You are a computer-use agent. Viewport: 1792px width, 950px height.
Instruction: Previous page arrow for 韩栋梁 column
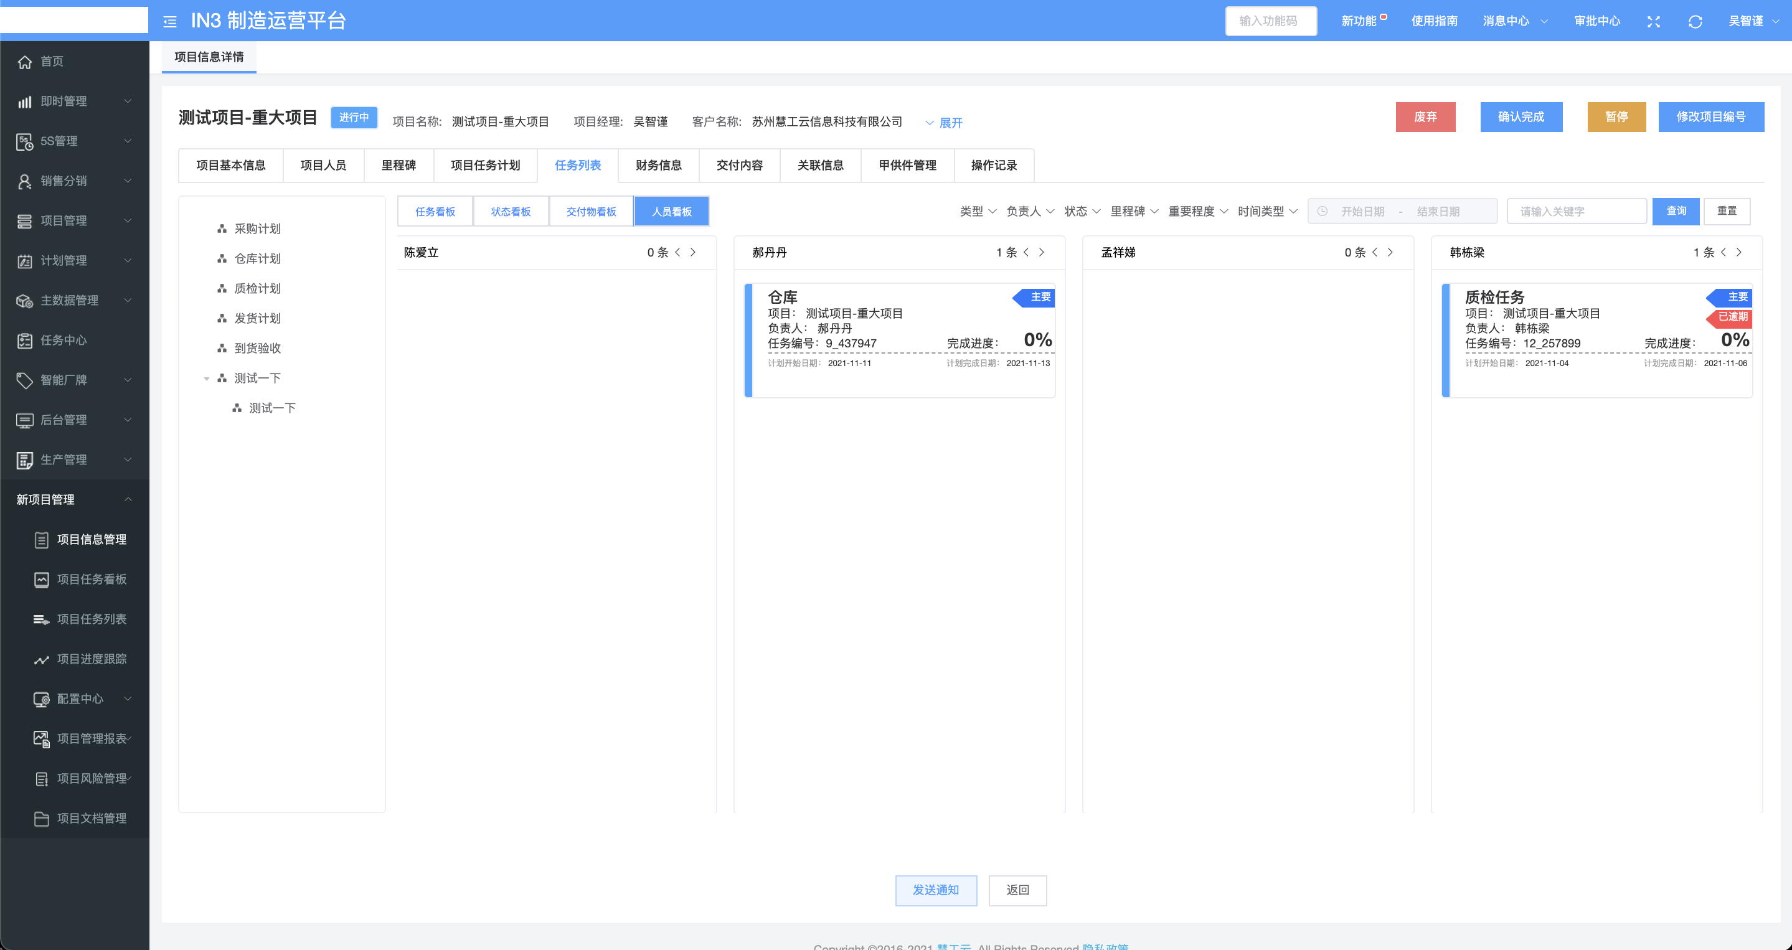point(1723,253)
